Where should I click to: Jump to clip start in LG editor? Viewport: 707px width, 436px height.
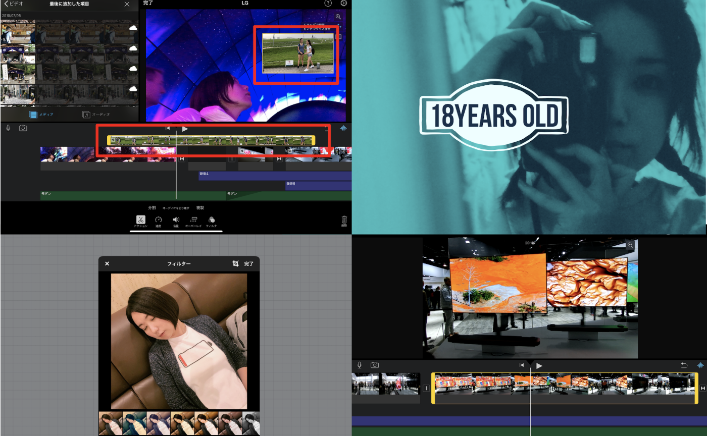(x=168, y=129)
